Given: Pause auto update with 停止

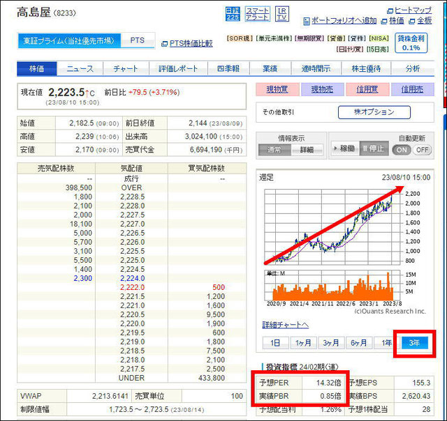Looking at the screenshot, I should tap(374, 148).
